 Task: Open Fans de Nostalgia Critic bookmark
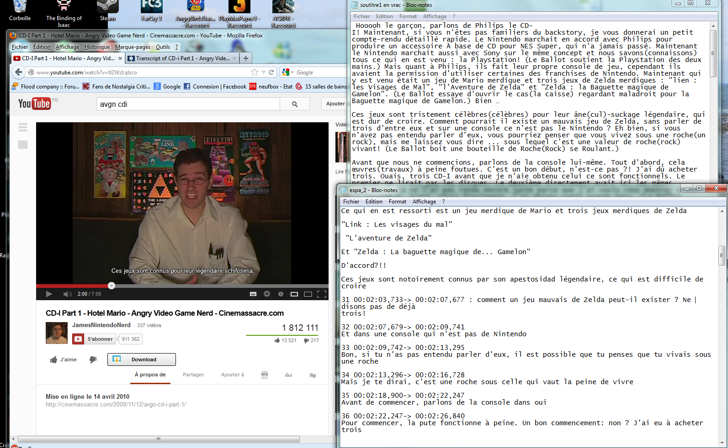tap(117, 86)
